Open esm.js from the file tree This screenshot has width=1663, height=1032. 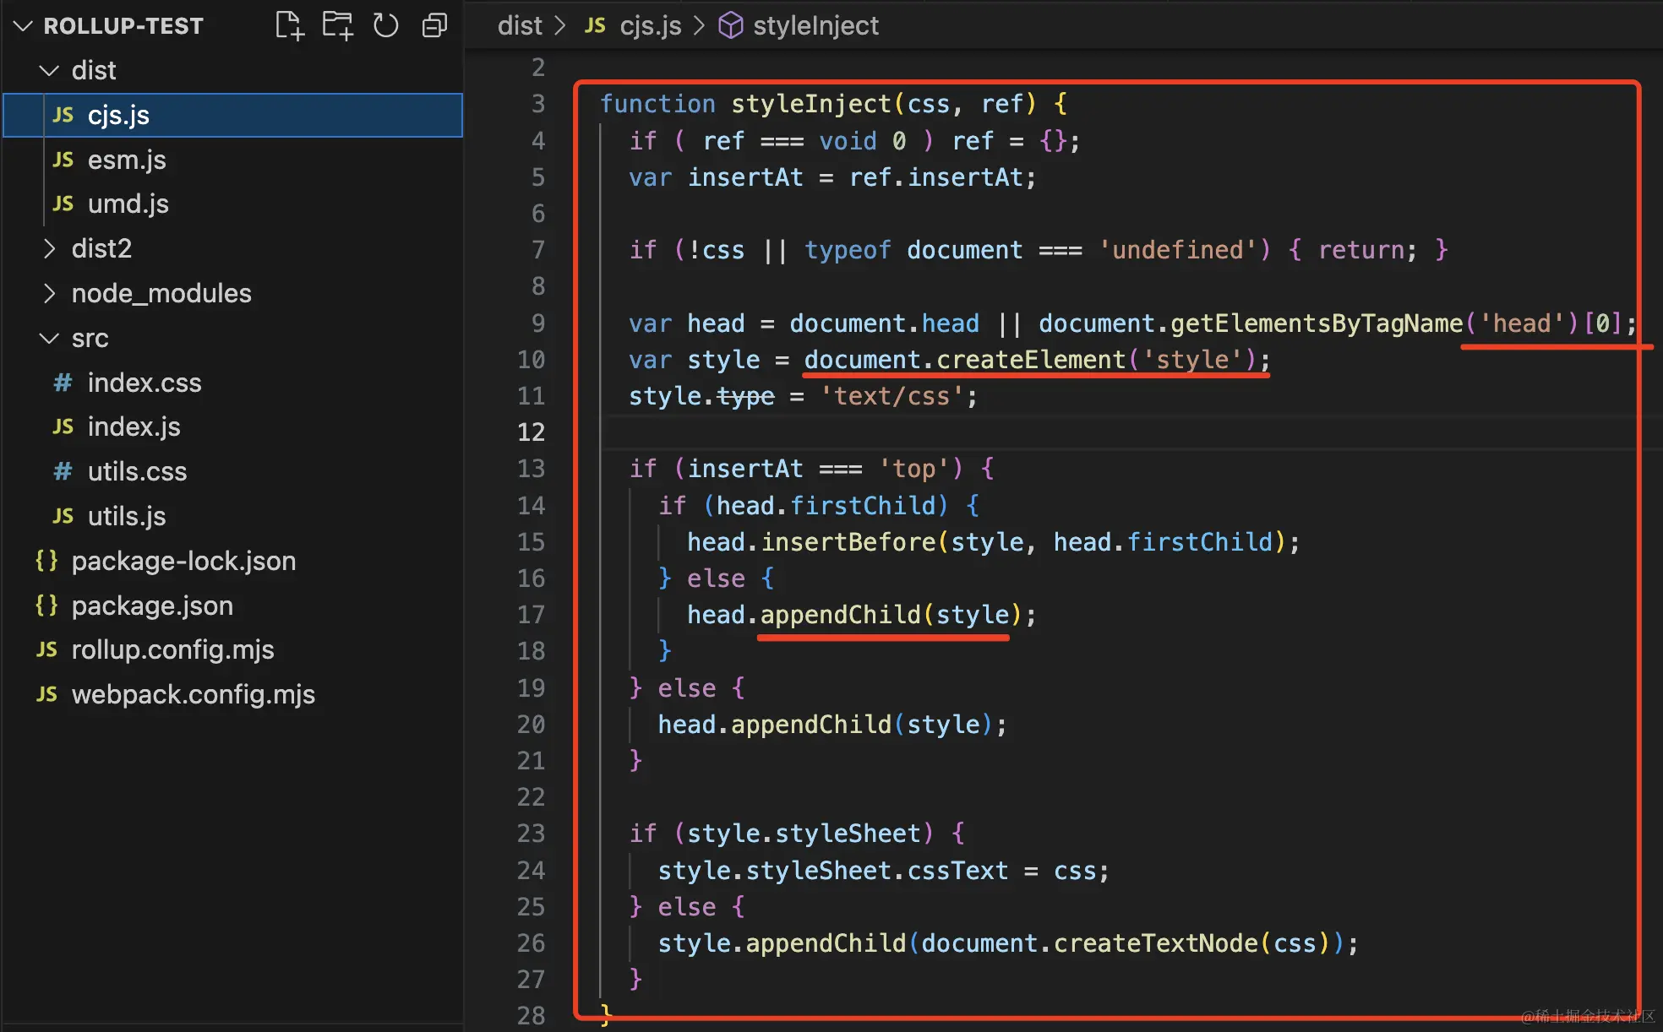point(127,160)
